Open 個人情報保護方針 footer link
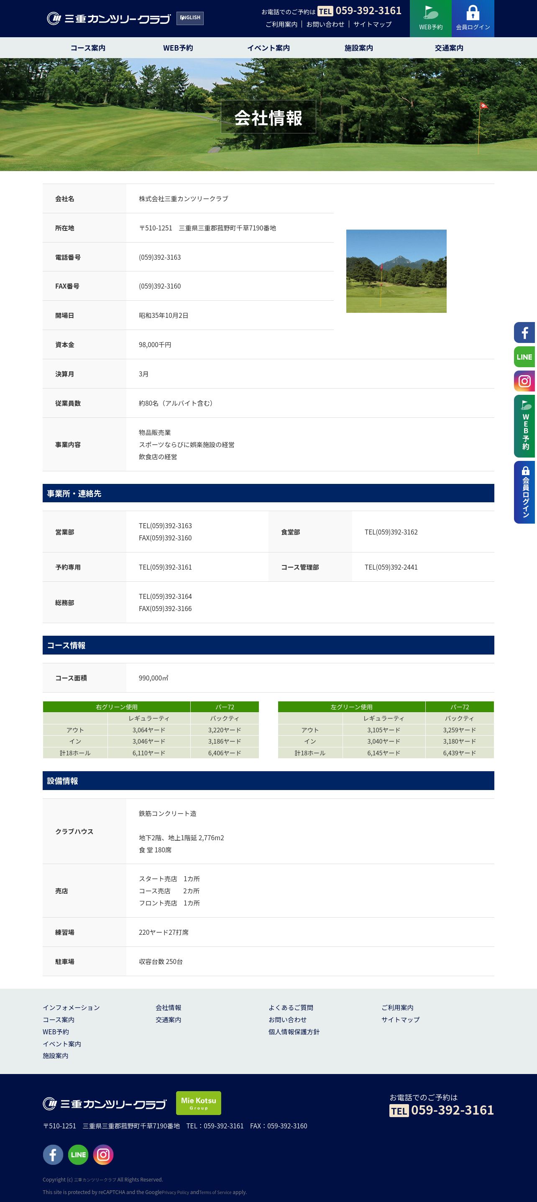This screenshot has height=1202, width=537. point(294,1032)
